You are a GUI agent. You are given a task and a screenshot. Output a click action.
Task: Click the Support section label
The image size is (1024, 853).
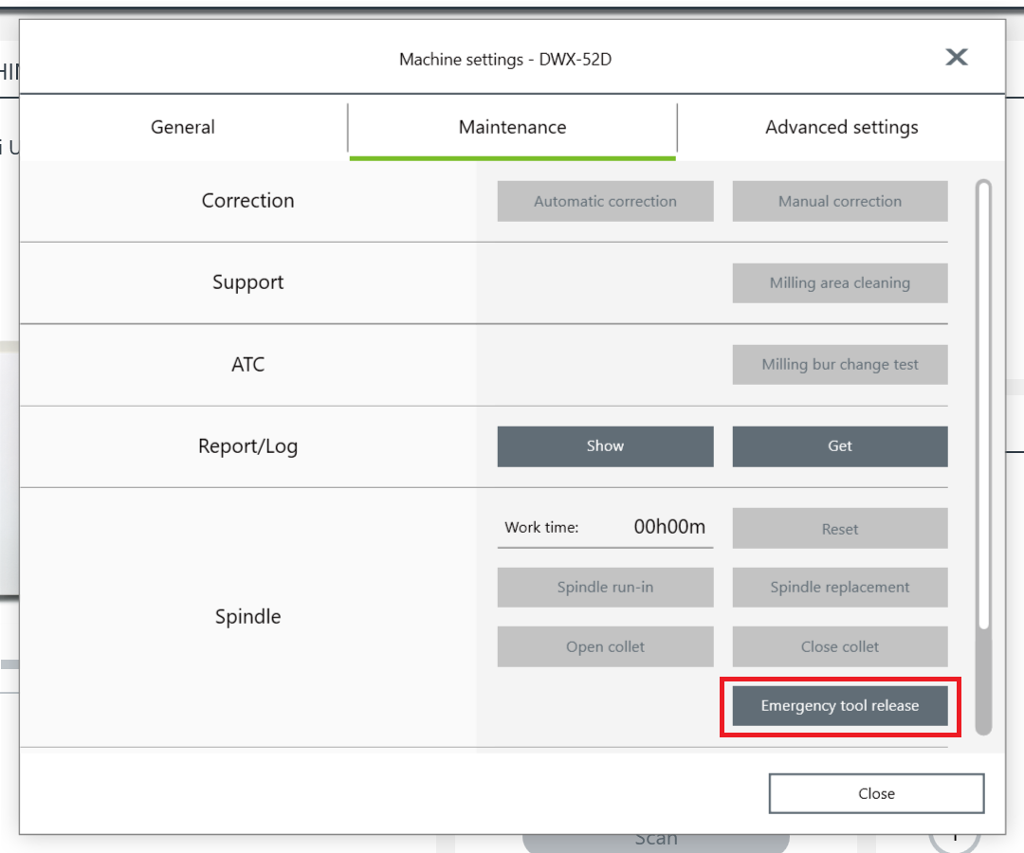(x=248, y=282)
